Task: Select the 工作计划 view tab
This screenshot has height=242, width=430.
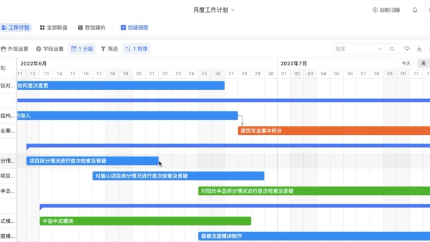Action: click(x=16, y=27)
